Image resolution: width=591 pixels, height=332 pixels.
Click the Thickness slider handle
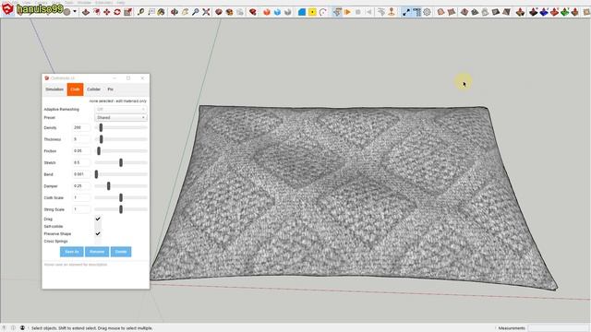point(101,139)
